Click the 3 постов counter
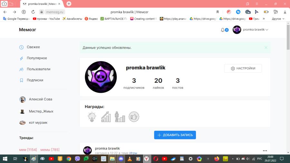Screen dimensions: 290x163 (178, 83)
